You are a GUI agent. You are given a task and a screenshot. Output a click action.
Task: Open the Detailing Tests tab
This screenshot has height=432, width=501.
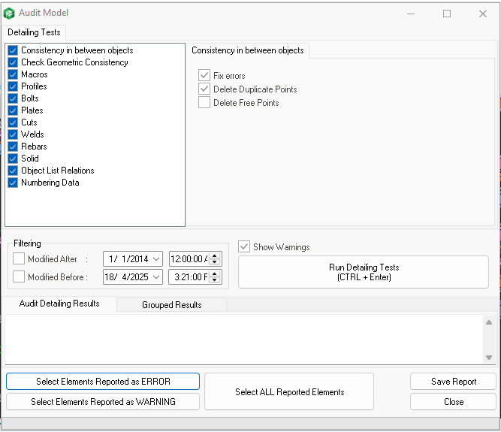[x=34, y=33]
